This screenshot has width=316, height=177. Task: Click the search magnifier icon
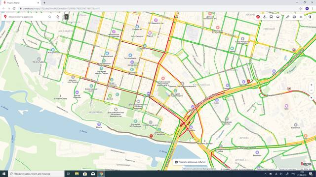pyautogui.click(x=50, y=17)
